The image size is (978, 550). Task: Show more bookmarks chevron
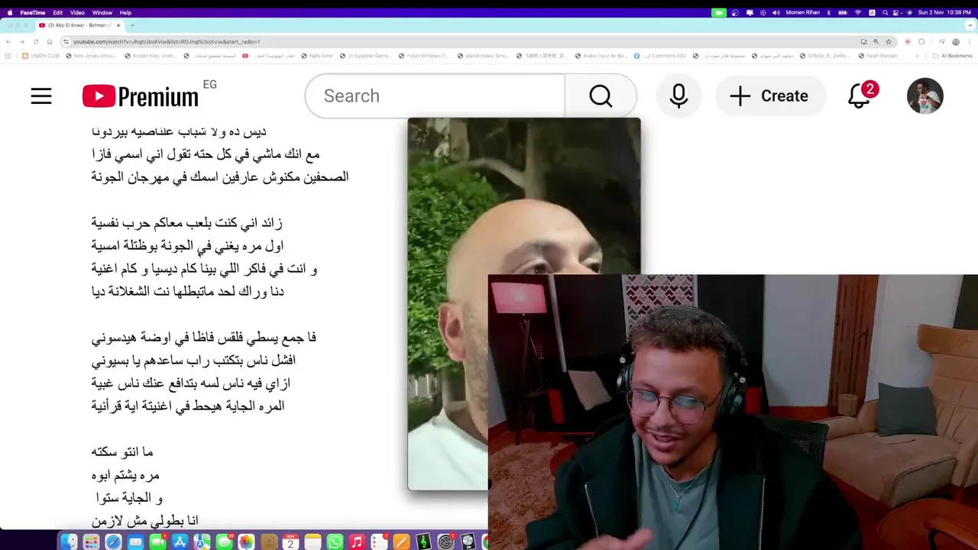[x=918, y=56]
